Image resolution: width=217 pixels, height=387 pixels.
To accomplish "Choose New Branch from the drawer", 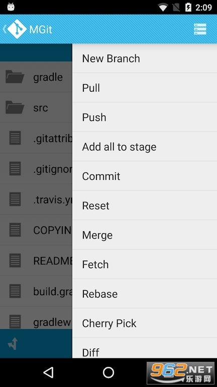I will 145,58.
